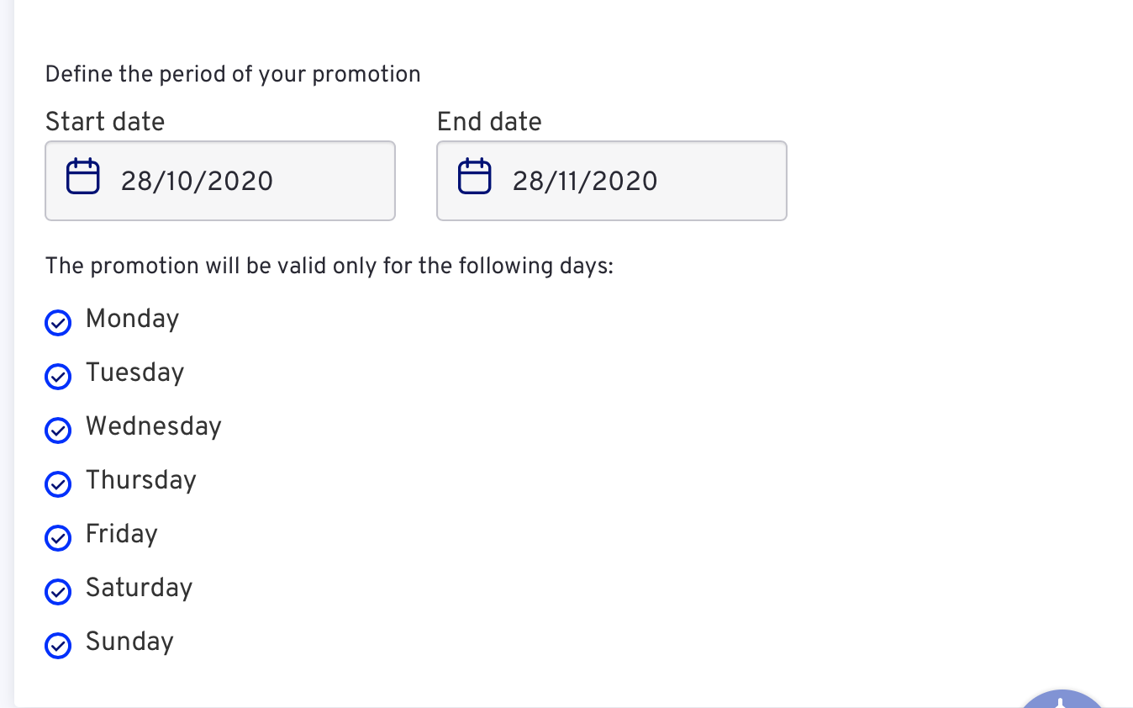This screenshot has width=1133, height=708.
Task: Select the Saturday label text
Action: (x=140, y=588)
